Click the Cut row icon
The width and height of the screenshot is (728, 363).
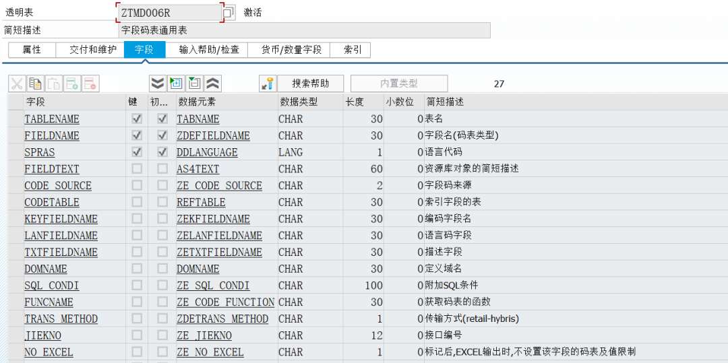(x=17, y=84)
